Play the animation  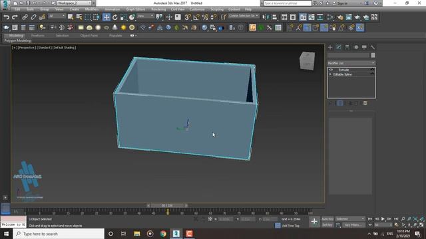point(383,219)
